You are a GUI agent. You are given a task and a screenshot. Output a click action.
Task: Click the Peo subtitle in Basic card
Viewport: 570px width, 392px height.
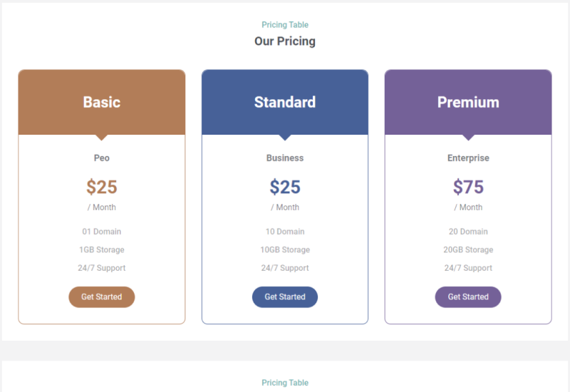point(101,158)
